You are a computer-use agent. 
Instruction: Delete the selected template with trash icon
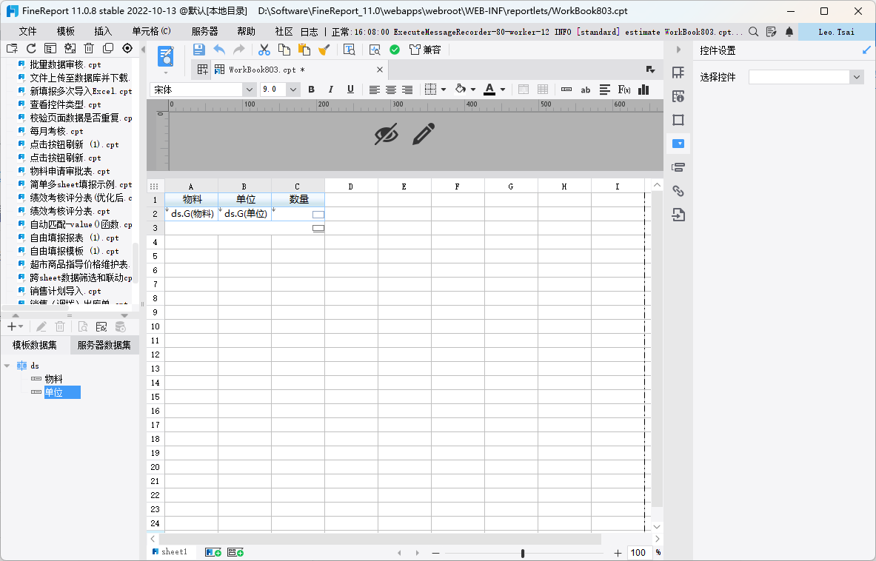pyautogui.click(x=89, y=49)
